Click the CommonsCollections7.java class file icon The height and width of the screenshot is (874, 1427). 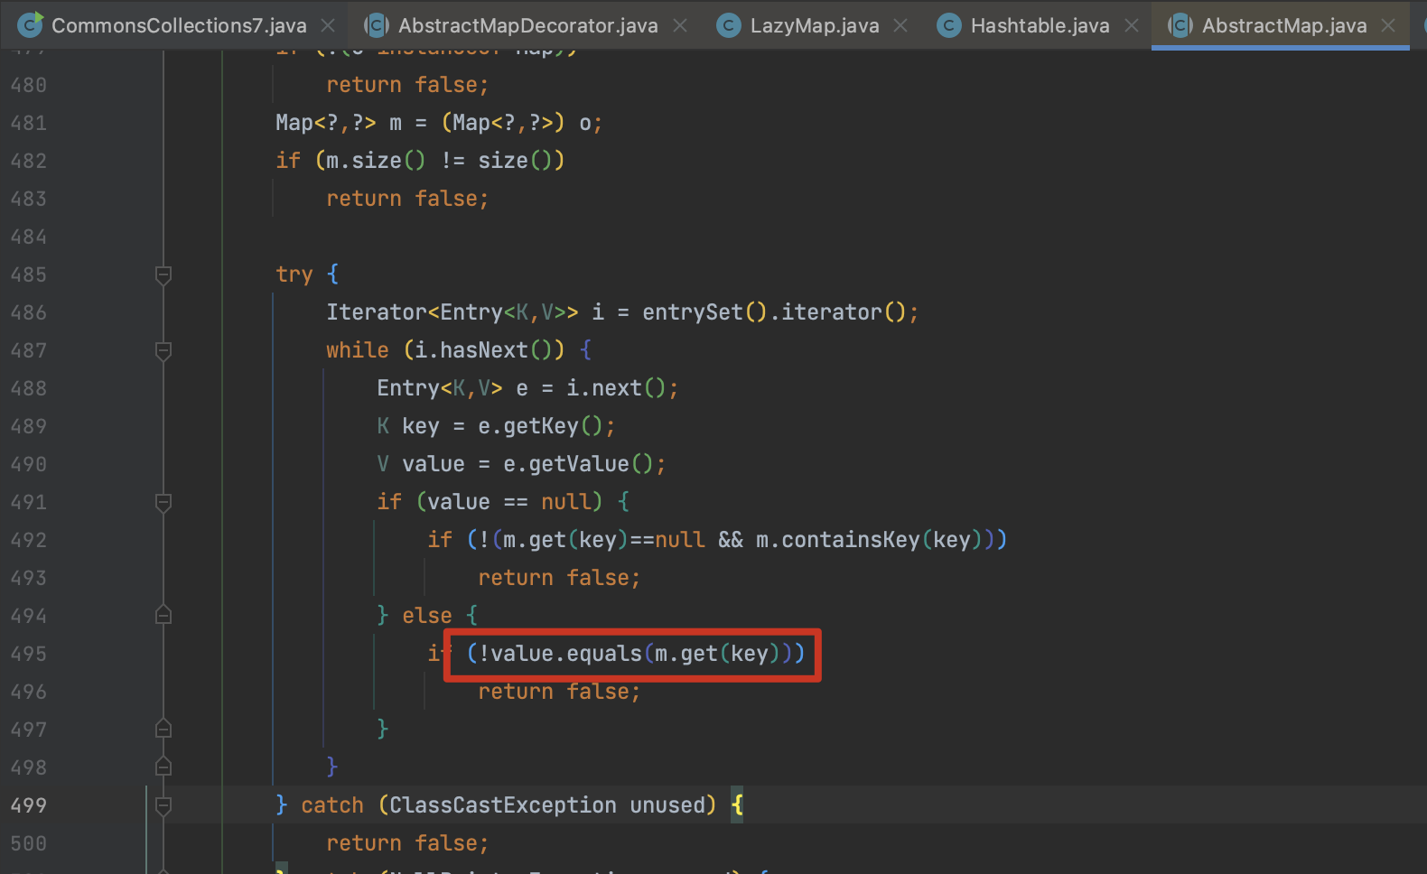pos(30,25)
